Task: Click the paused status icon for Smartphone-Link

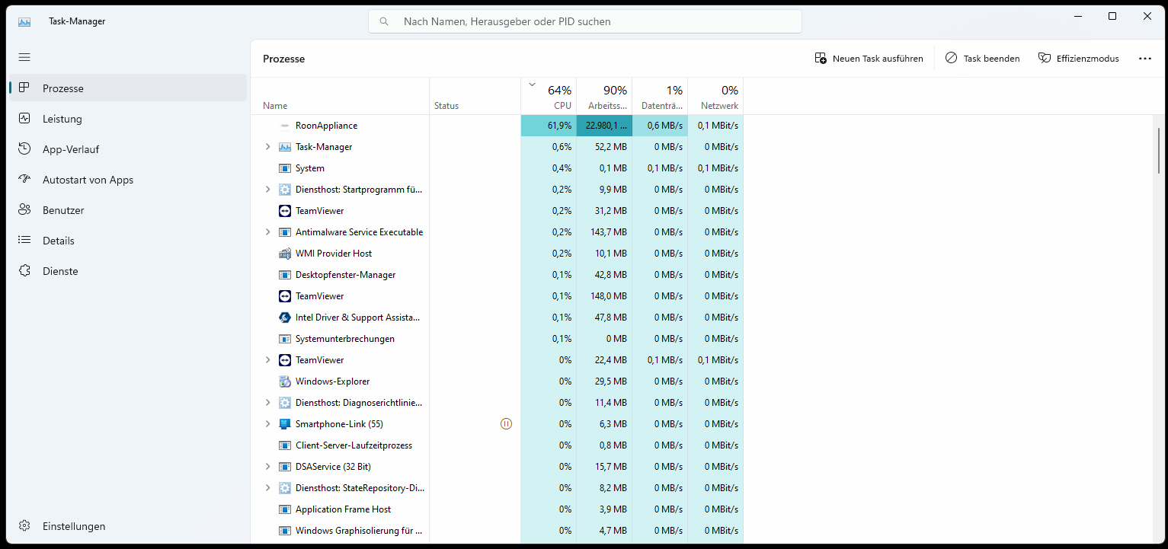Action: 506,424
